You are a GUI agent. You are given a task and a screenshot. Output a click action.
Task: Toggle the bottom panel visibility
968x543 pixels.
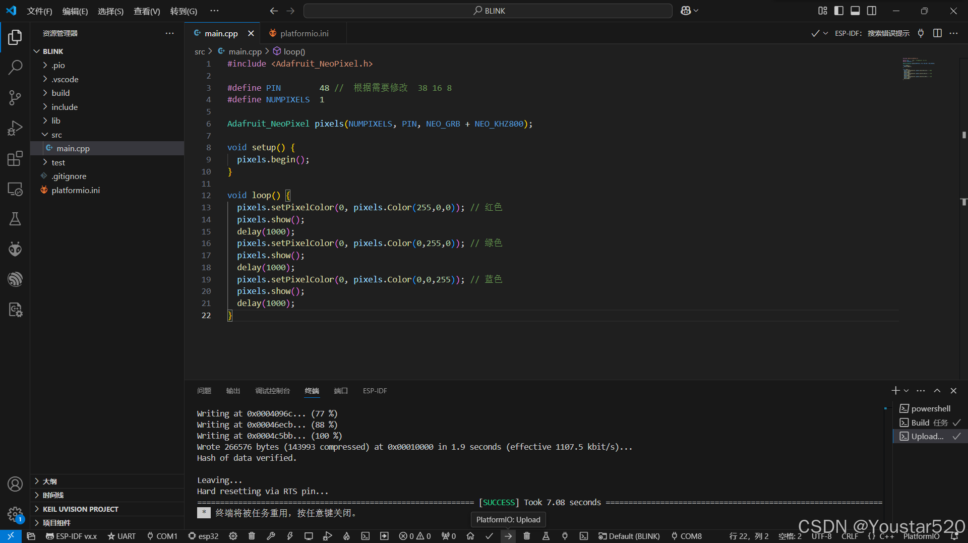coord(855,11)
